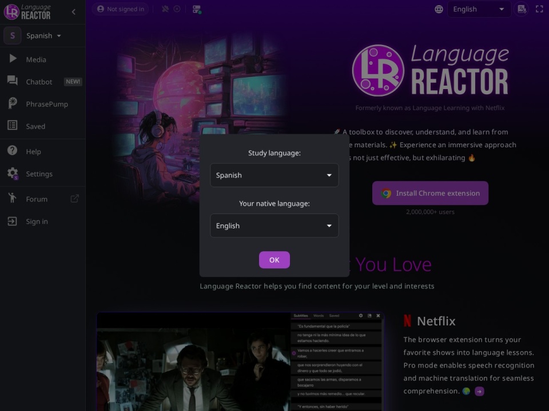Click the globe icon beside the English dropdown
Viewport: 549px width, 411px height.
click(x=439, y=9)
